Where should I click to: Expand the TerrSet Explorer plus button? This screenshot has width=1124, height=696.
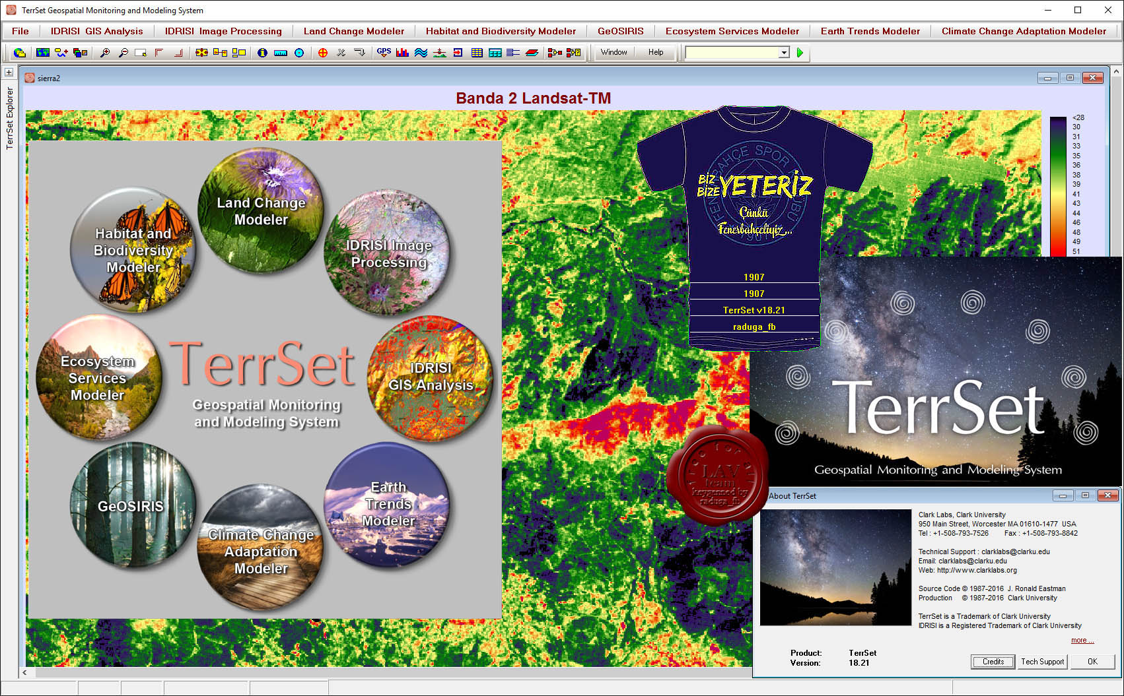9,72
